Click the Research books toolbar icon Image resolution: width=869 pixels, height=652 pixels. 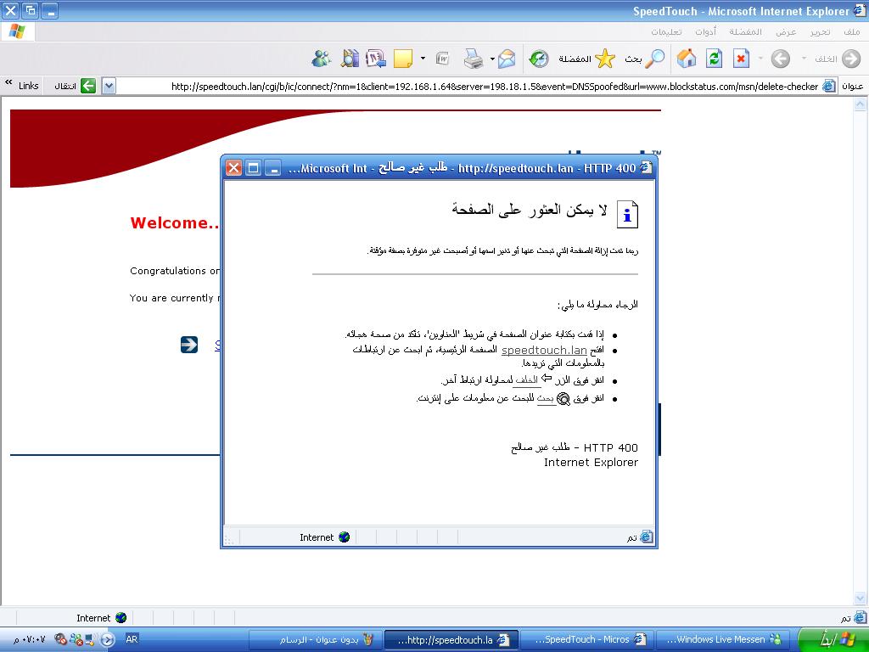coord(350,59)
